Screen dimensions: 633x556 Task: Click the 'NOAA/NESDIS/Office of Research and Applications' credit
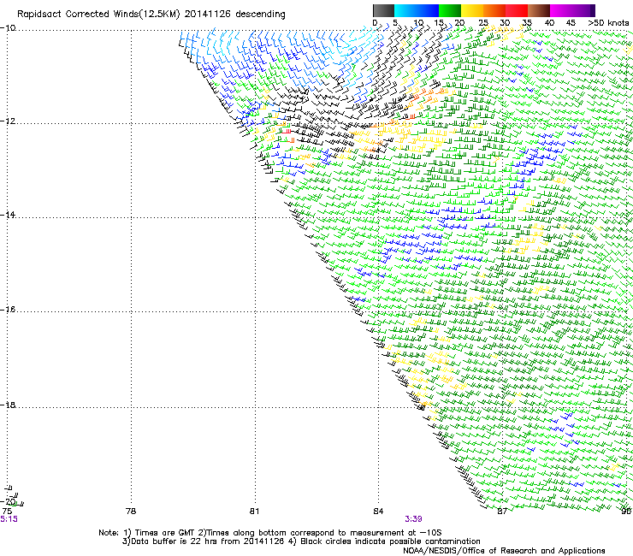[x=504, y=551]
